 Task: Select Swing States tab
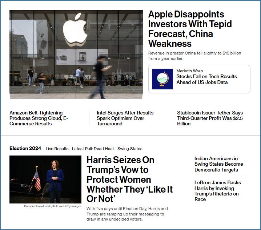point(130,149)
